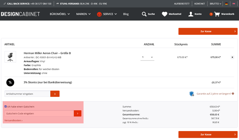Open Versandkosten link
Viewport: 239px width, 140px height.
point(14,120)
